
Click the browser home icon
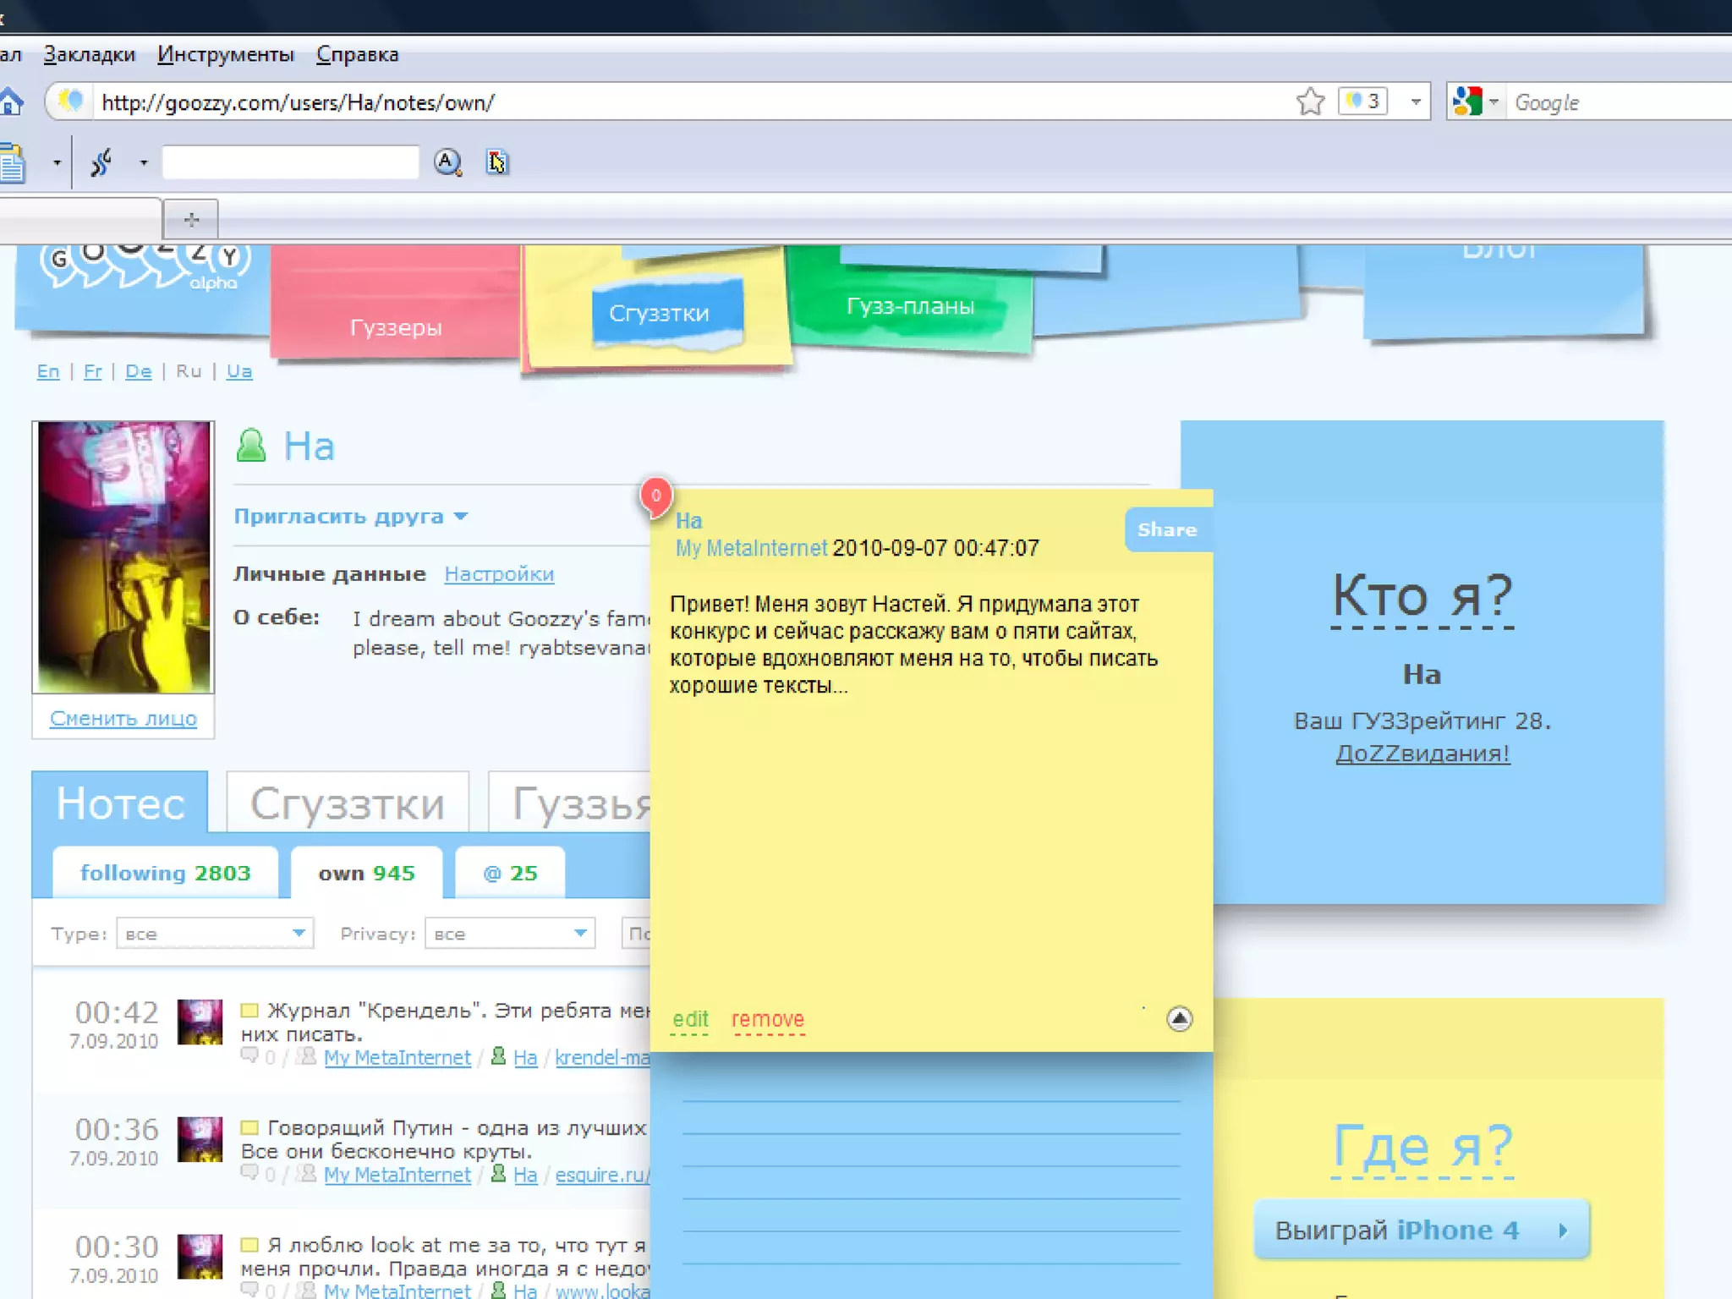pyautogui.click(x=11, y=102)
